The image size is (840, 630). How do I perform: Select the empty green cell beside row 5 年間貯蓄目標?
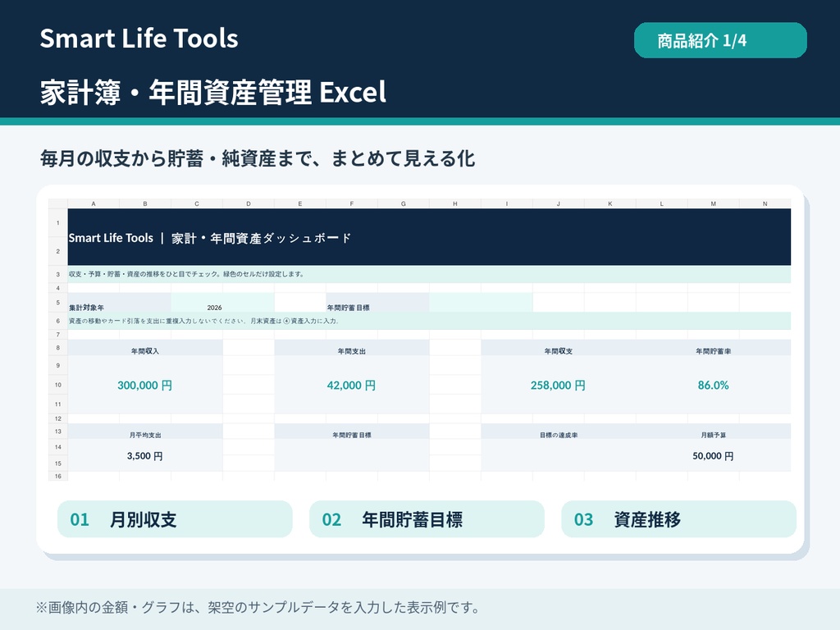click(x=481, y=303)
